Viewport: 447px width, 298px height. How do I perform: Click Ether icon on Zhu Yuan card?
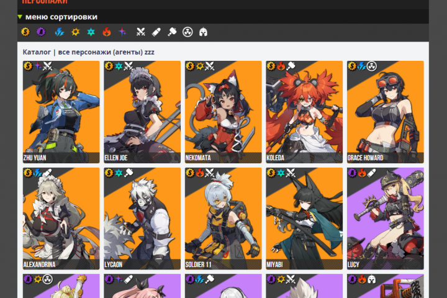tap(38, 66)
